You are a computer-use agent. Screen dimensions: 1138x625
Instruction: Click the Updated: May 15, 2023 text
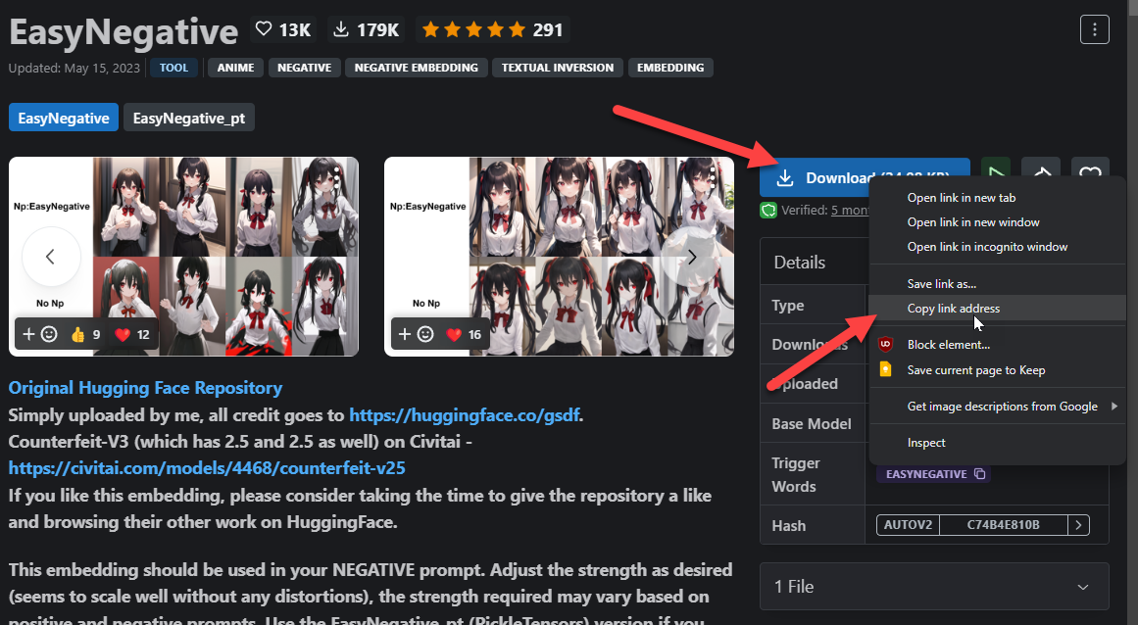(74, 68)
